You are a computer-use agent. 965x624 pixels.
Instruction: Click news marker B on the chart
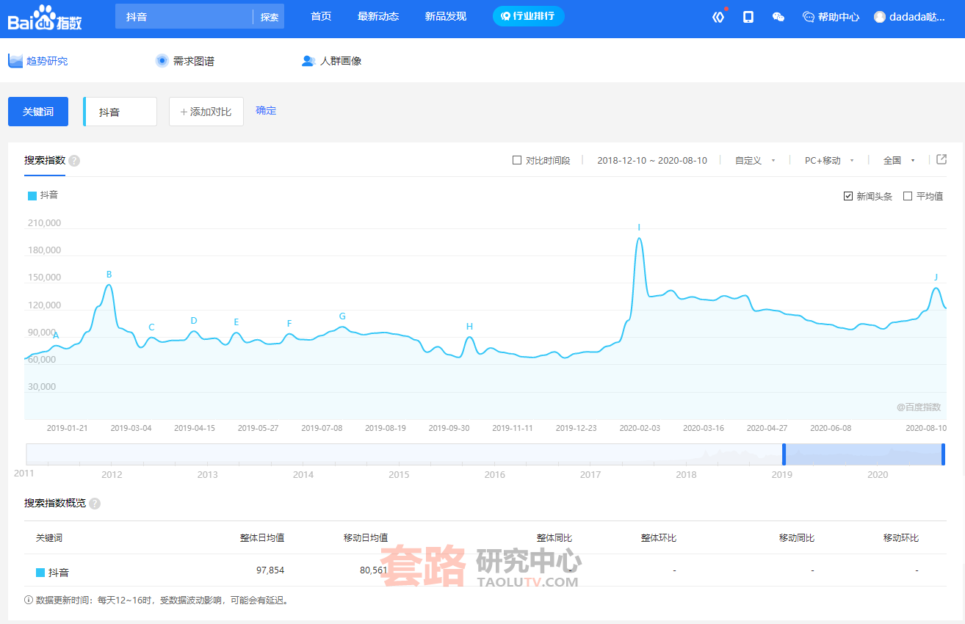click(109, 275)
